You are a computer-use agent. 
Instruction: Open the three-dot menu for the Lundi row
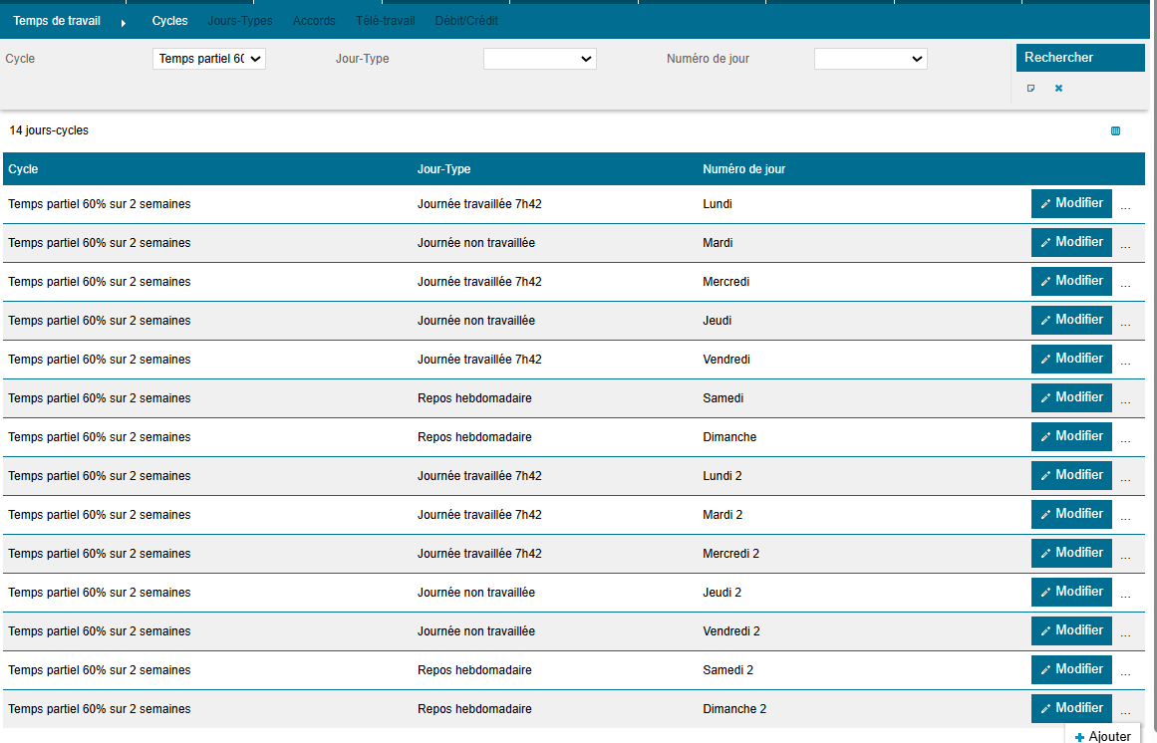[x=1125, y=207]
